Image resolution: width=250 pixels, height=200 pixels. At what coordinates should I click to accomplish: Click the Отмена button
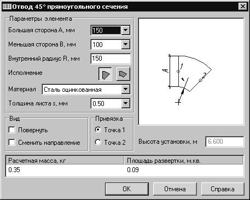click(x=175, y=189)
